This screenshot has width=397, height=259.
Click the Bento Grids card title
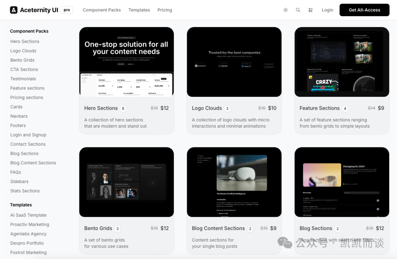[x=98, y=229]
